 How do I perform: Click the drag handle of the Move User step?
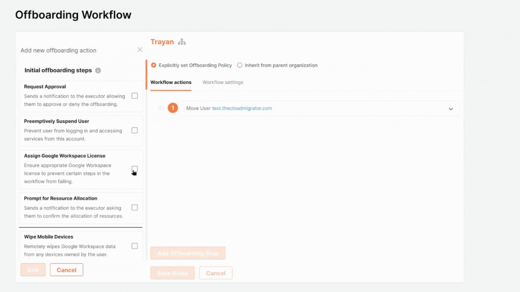click(160, 108)
